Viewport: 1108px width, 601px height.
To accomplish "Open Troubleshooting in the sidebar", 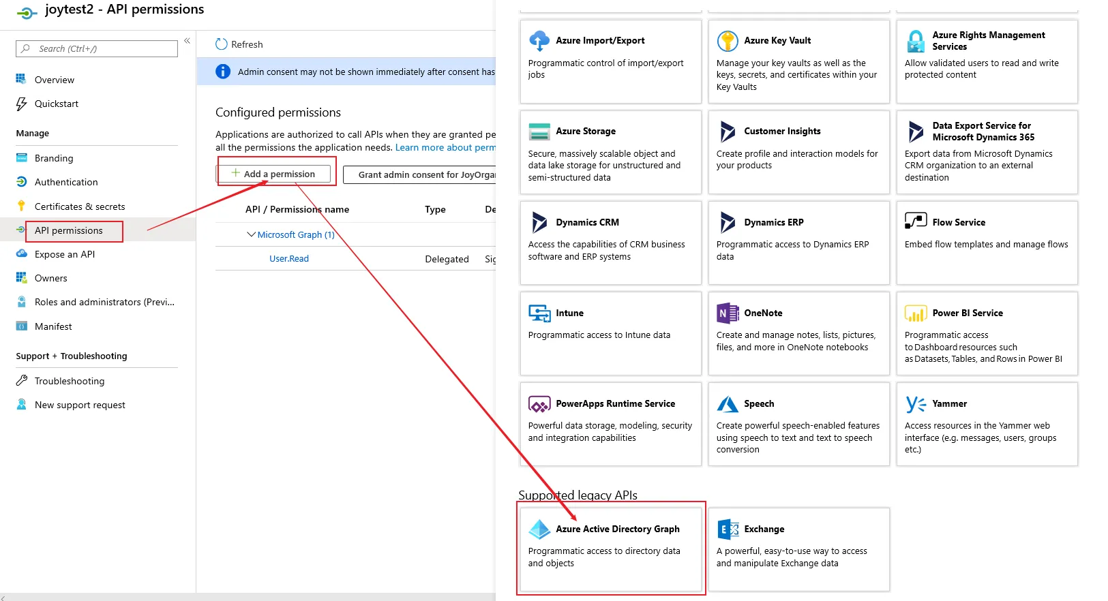I will tap(70, 381).
